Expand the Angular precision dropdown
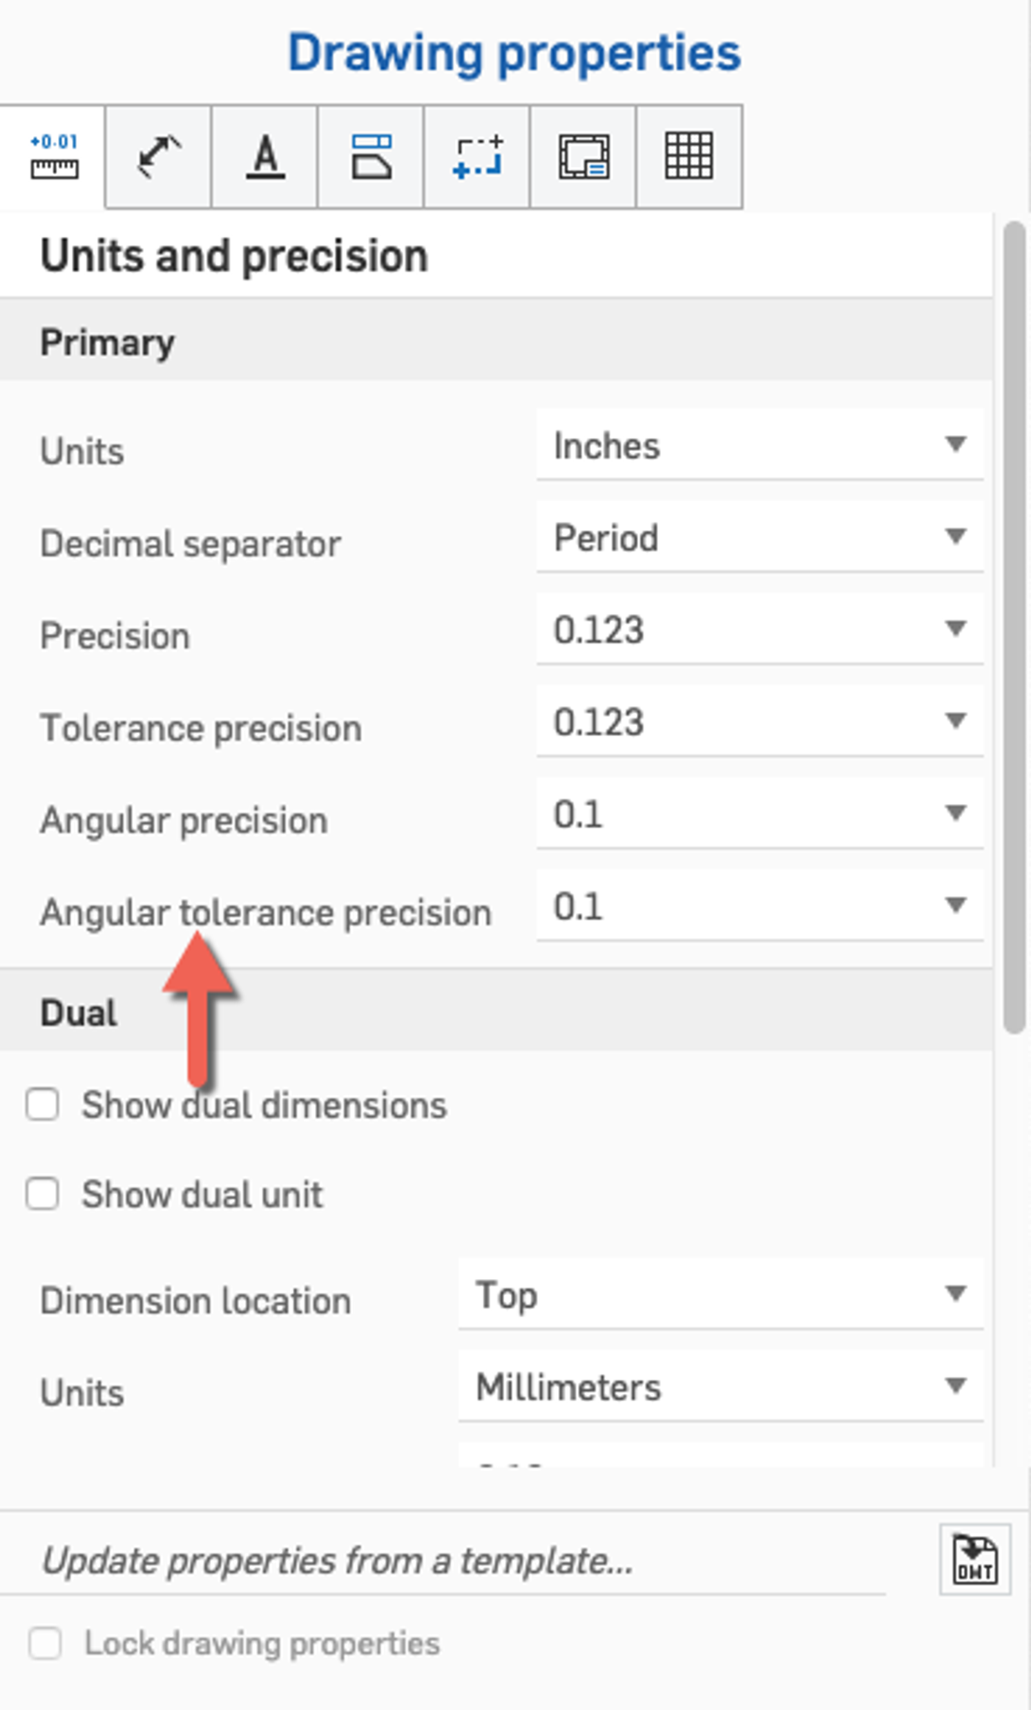1031x1710 pixels. tap(760, 813)
